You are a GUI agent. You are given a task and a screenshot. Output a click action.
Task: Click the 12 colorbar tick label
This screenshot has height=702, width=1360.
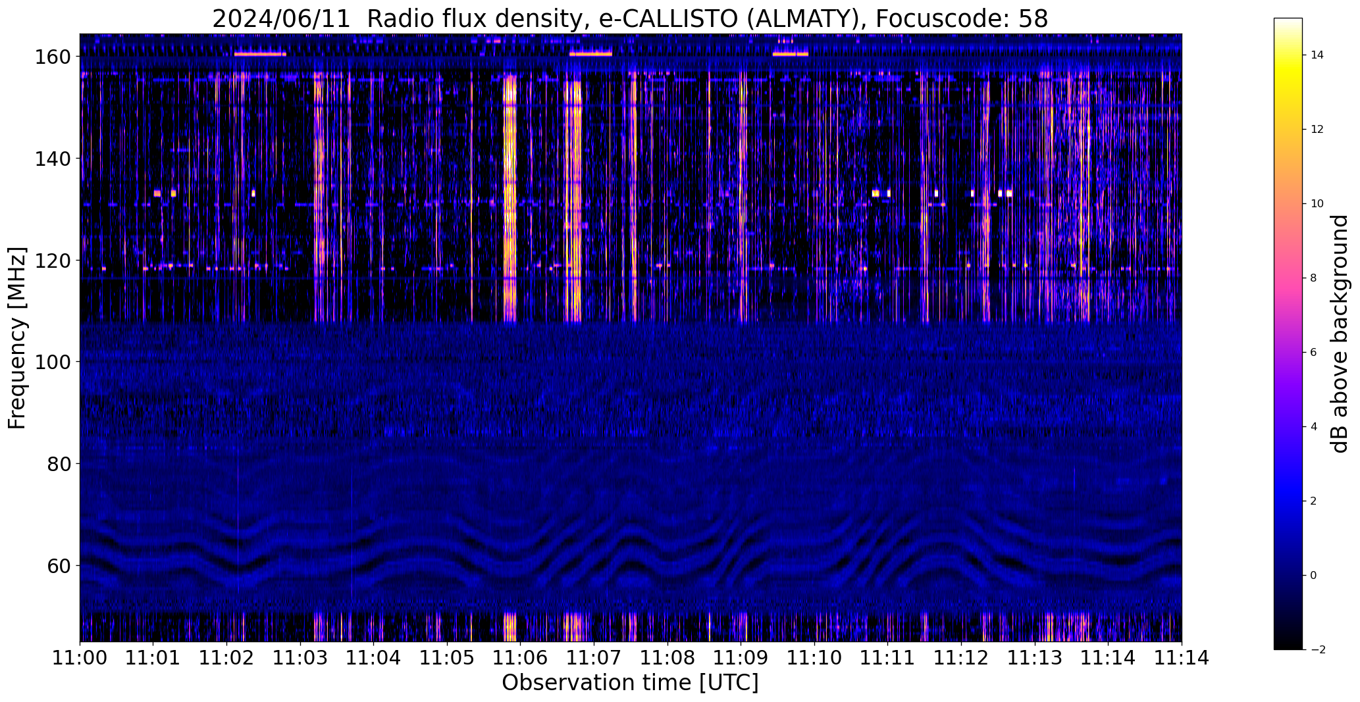tap(1317, 130)
